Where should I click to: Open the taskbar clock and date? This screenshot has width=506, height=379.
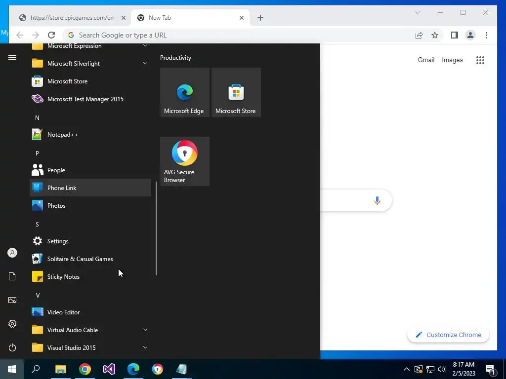(464, 369)
